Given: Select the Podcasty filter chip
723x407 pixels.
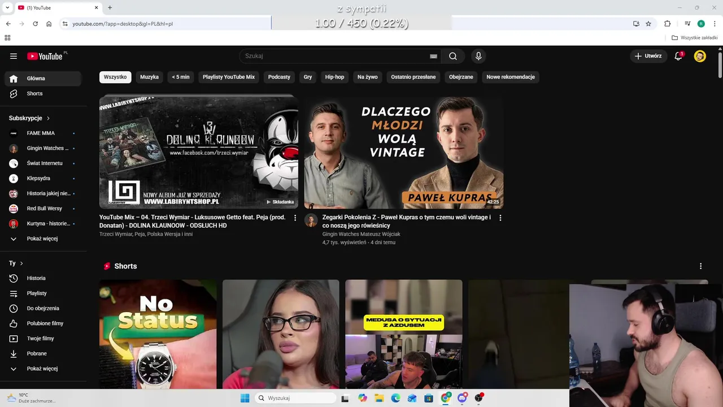Looking at the screenshot, I should coord(279,77).
